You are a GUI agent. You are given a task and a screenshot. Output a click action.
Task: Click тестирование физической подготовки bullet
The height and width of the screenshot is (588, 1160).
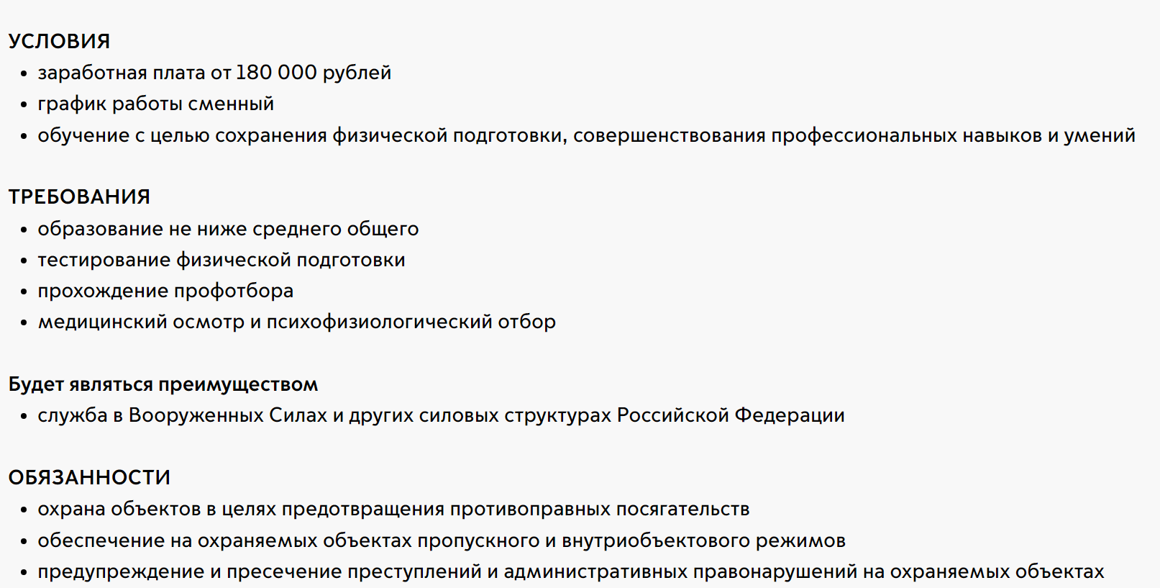[x=222, y=260]
